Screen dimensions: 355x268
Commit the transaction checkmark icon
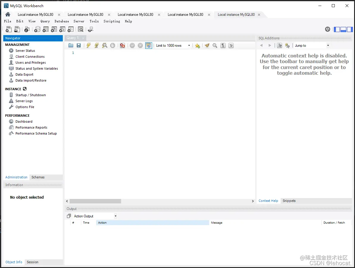click(132, 46)
